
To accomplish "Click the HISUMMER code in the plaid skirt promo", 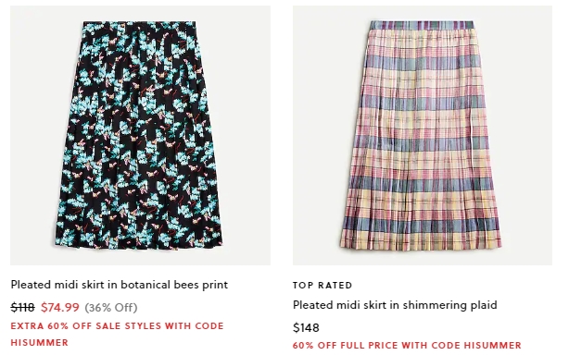I will pos(492,345).
